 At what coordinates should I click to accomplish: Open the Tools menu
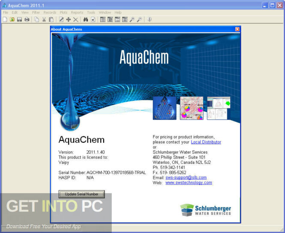(x=91, y=12)
